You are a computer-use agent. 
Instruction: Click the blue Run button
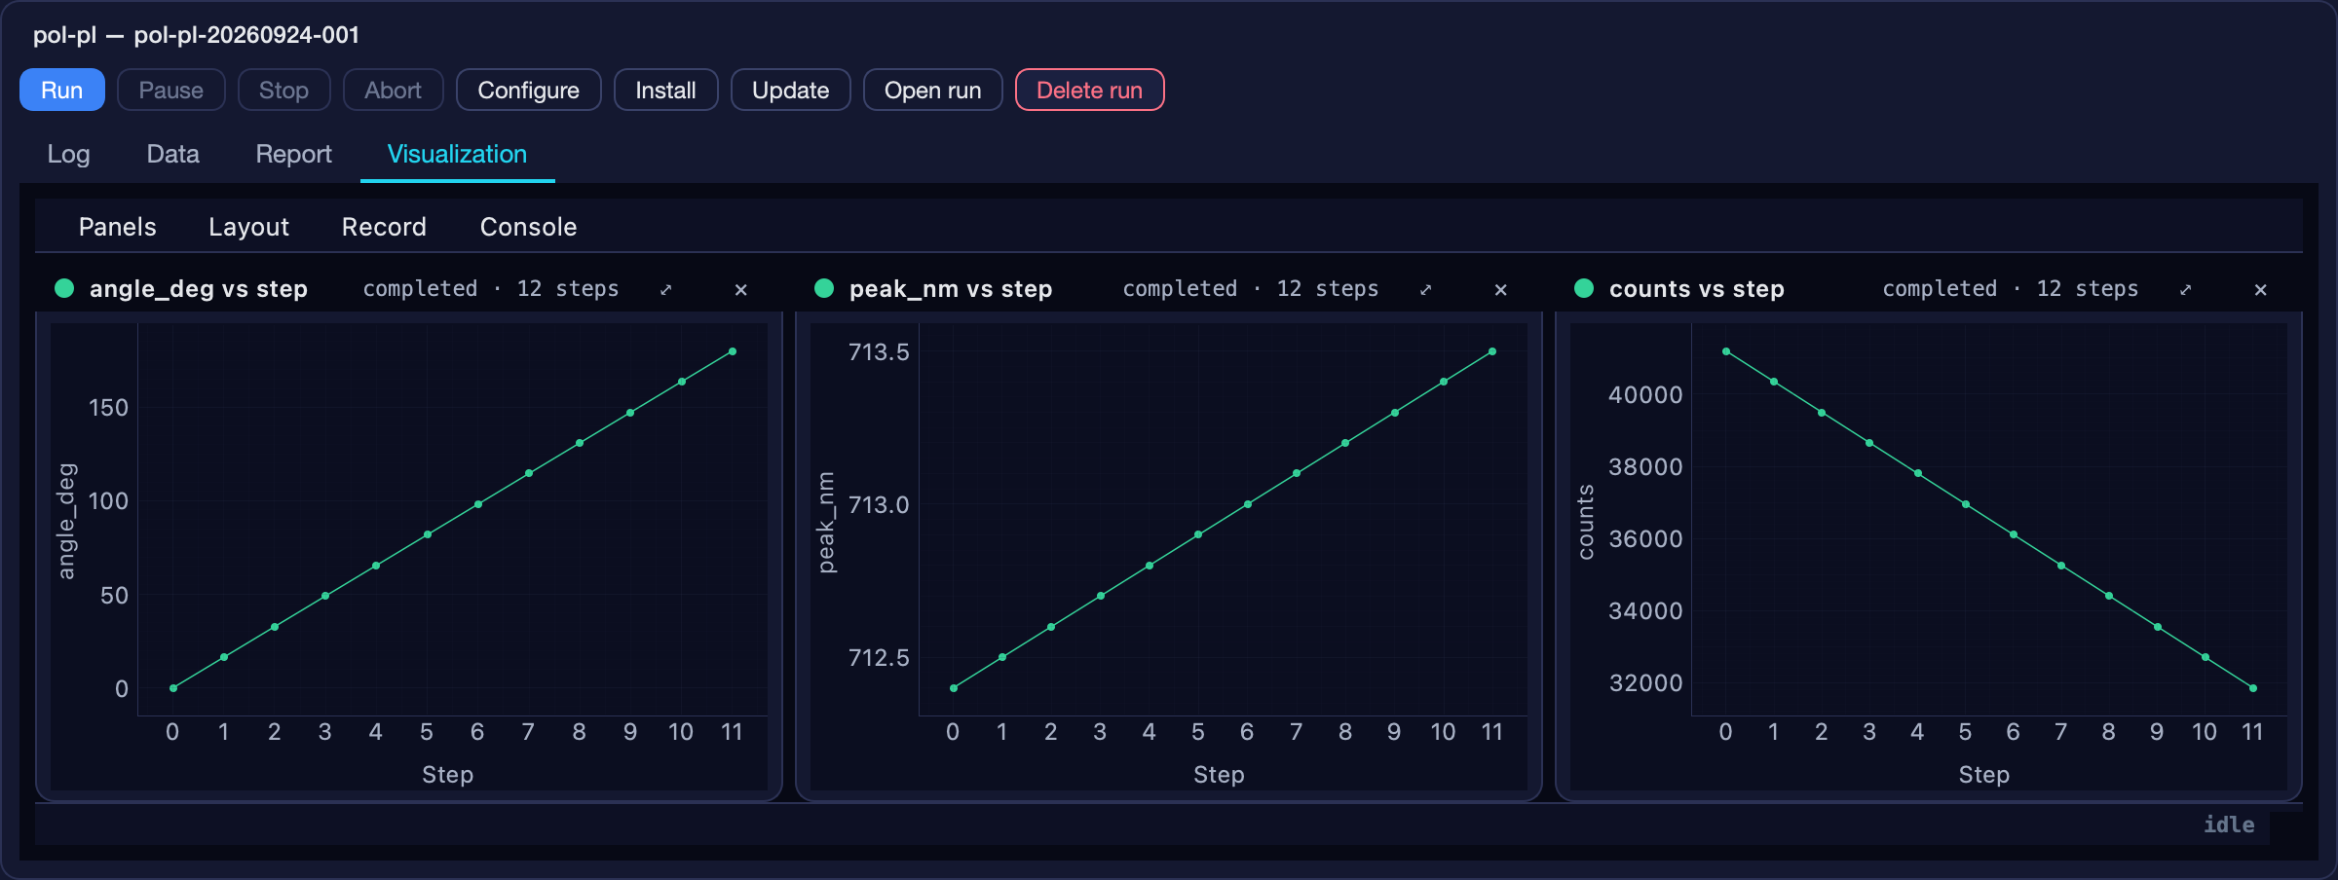click(62, 90)
